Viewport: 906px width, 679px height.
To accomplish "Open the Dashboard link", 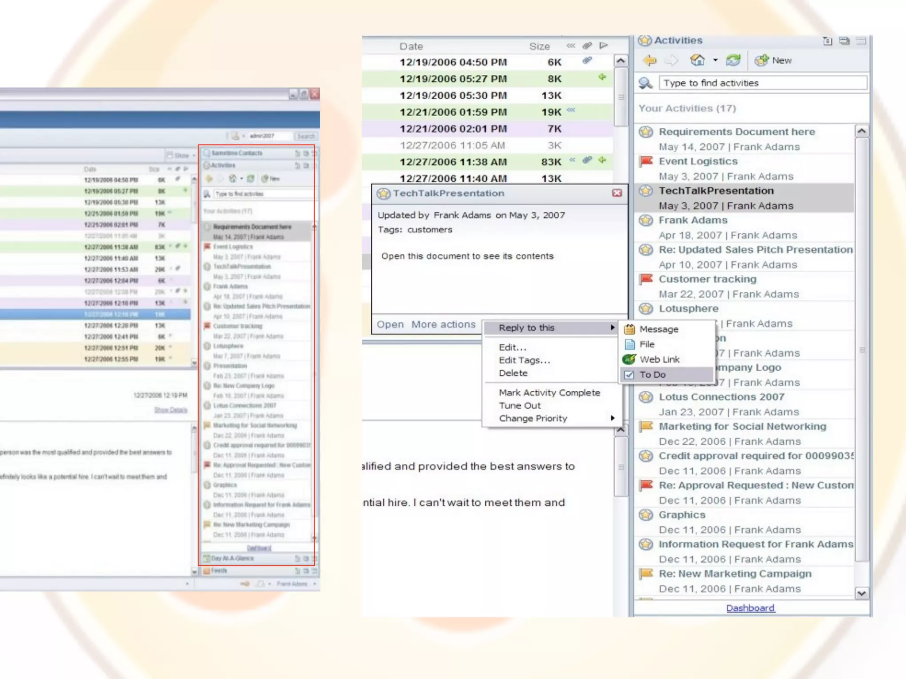I will click(750, 608).
